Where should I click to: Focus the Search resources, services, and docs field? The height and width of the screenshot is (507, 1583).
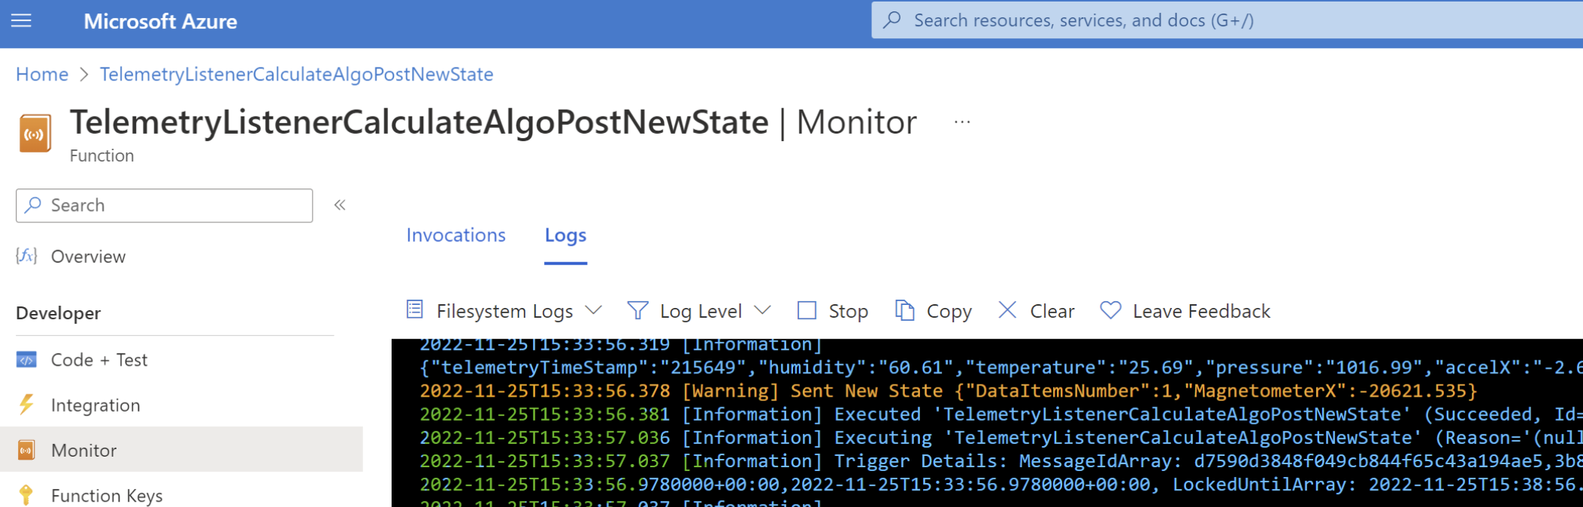[1227, 20]
